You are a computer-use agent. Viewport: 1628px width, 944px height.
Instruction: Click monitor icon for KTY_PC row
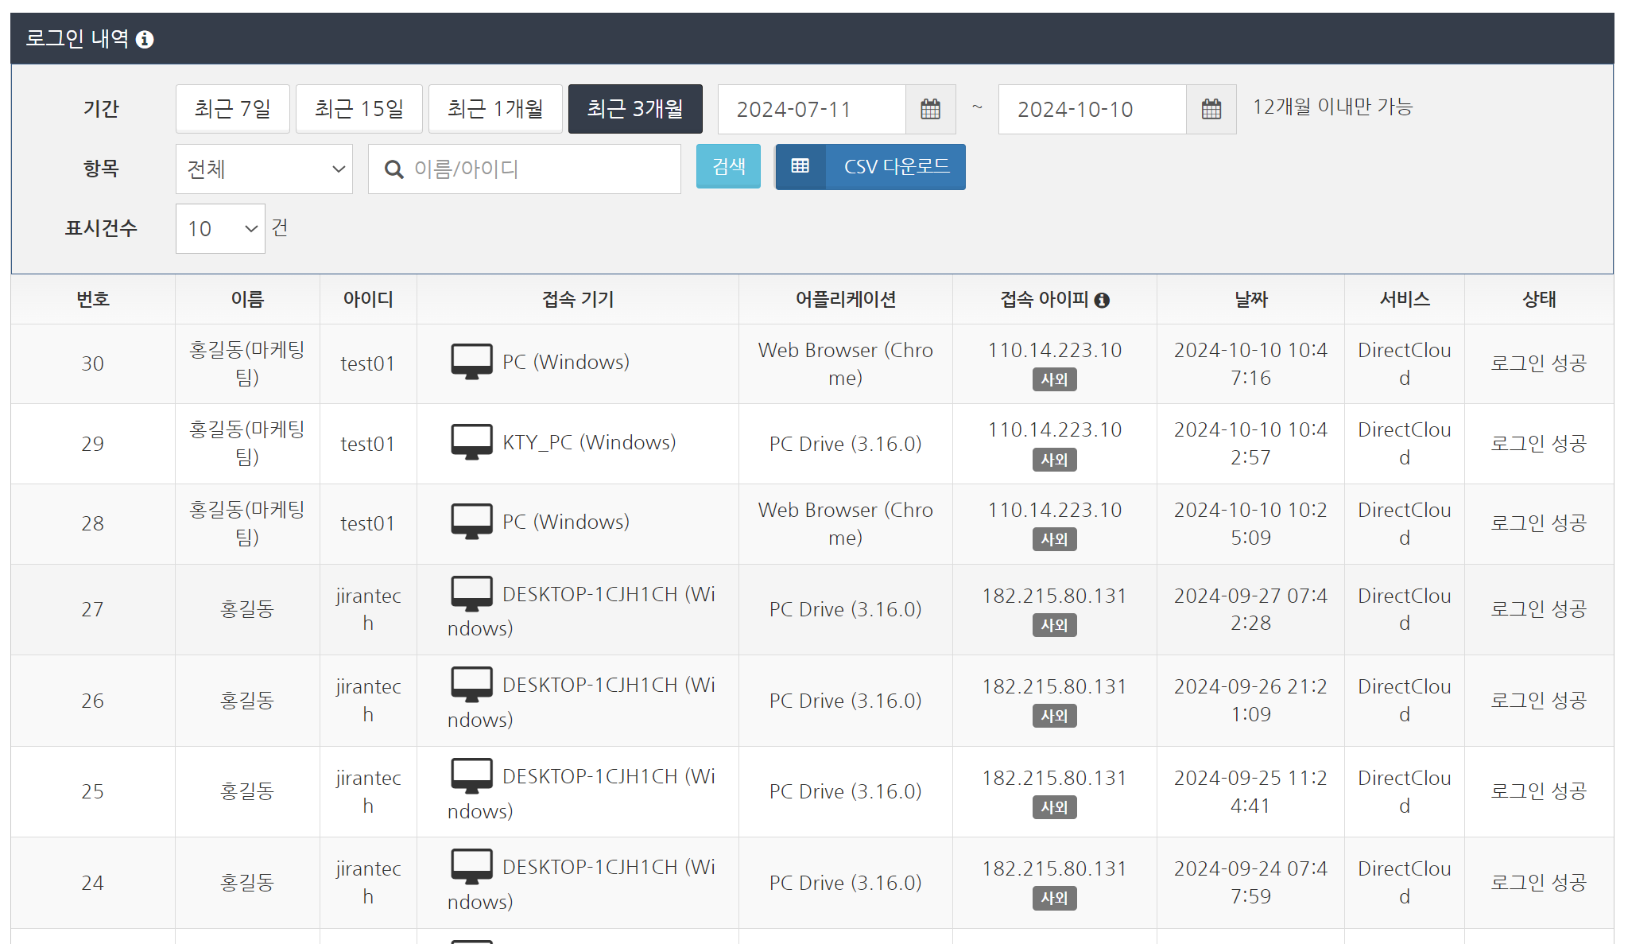(471, 442)
